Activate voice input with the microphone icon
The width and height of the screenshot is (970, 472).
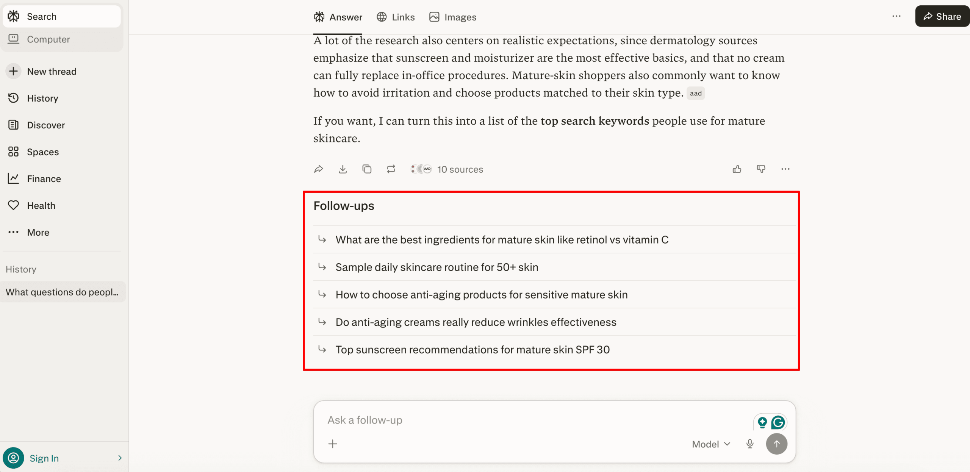tap(749, 444)
